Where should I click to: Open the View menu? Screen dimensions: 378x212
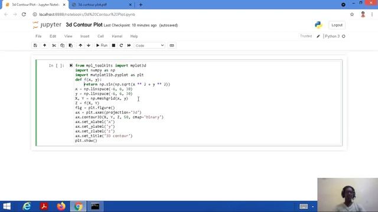(69, 37)
